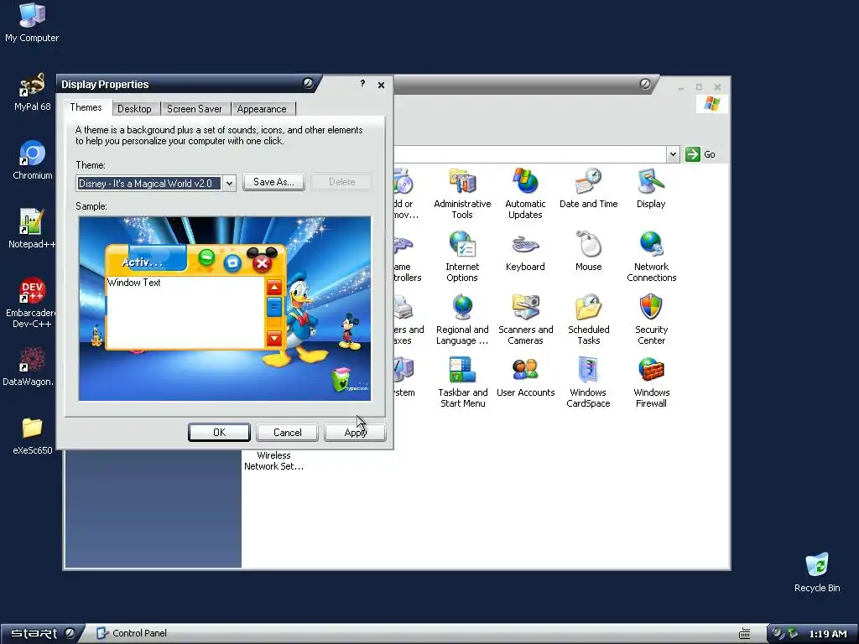The image size is (859, 644).
Task: Click Cancel in Display Properties
Action: tap(287, 433)
